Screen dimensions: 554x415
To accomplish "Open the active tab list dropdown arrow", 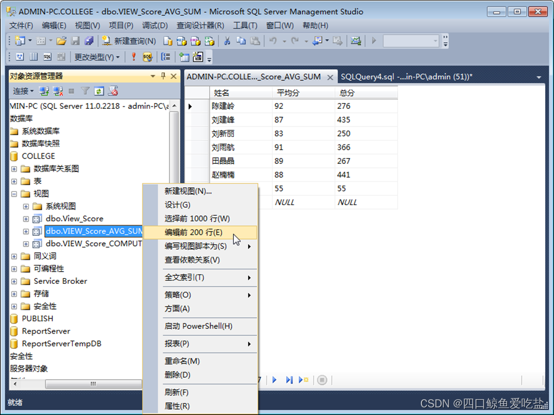I will (539, 77).
